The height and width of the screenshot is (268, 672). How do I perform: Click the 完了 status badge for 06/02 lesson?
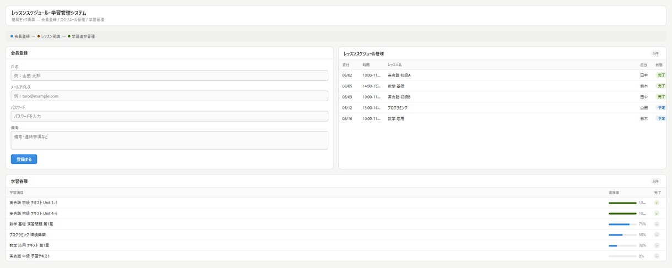pos(661,75)
